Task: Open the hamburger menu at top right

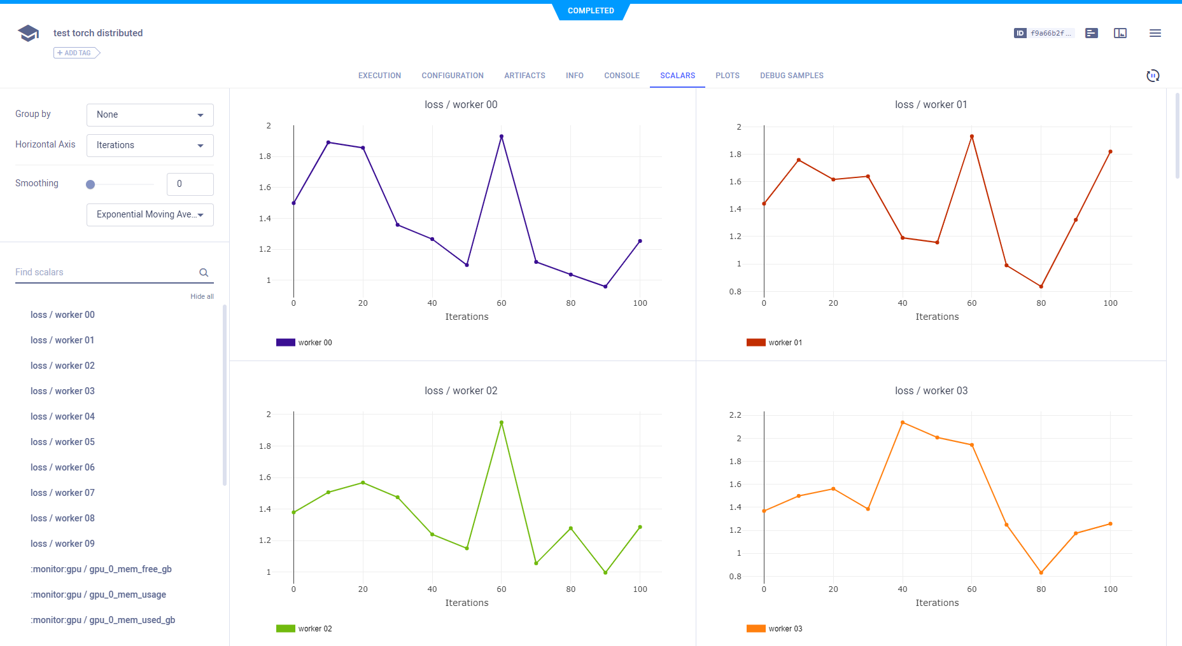Action: click(x=1155, y=33)
